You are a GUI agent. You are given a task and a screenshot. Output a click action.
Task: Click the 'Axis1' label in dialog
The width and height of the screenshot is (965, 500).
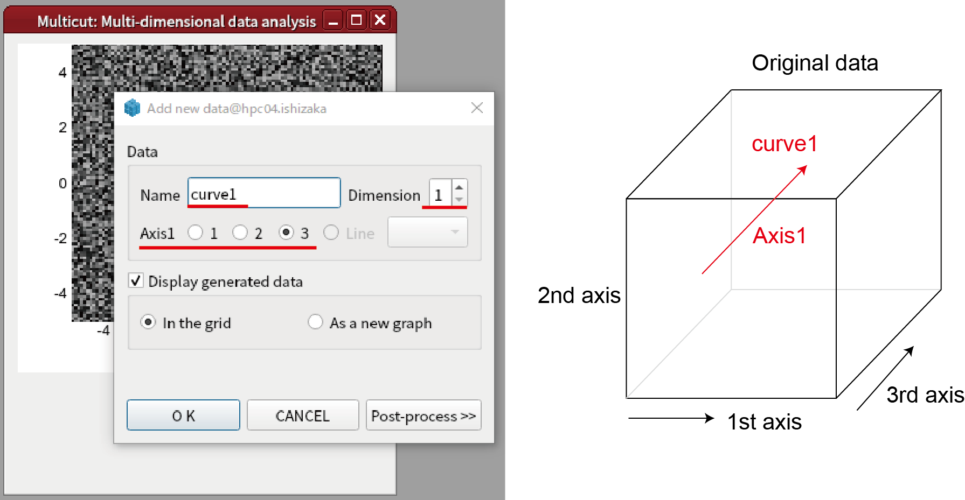tap(157, 234)
